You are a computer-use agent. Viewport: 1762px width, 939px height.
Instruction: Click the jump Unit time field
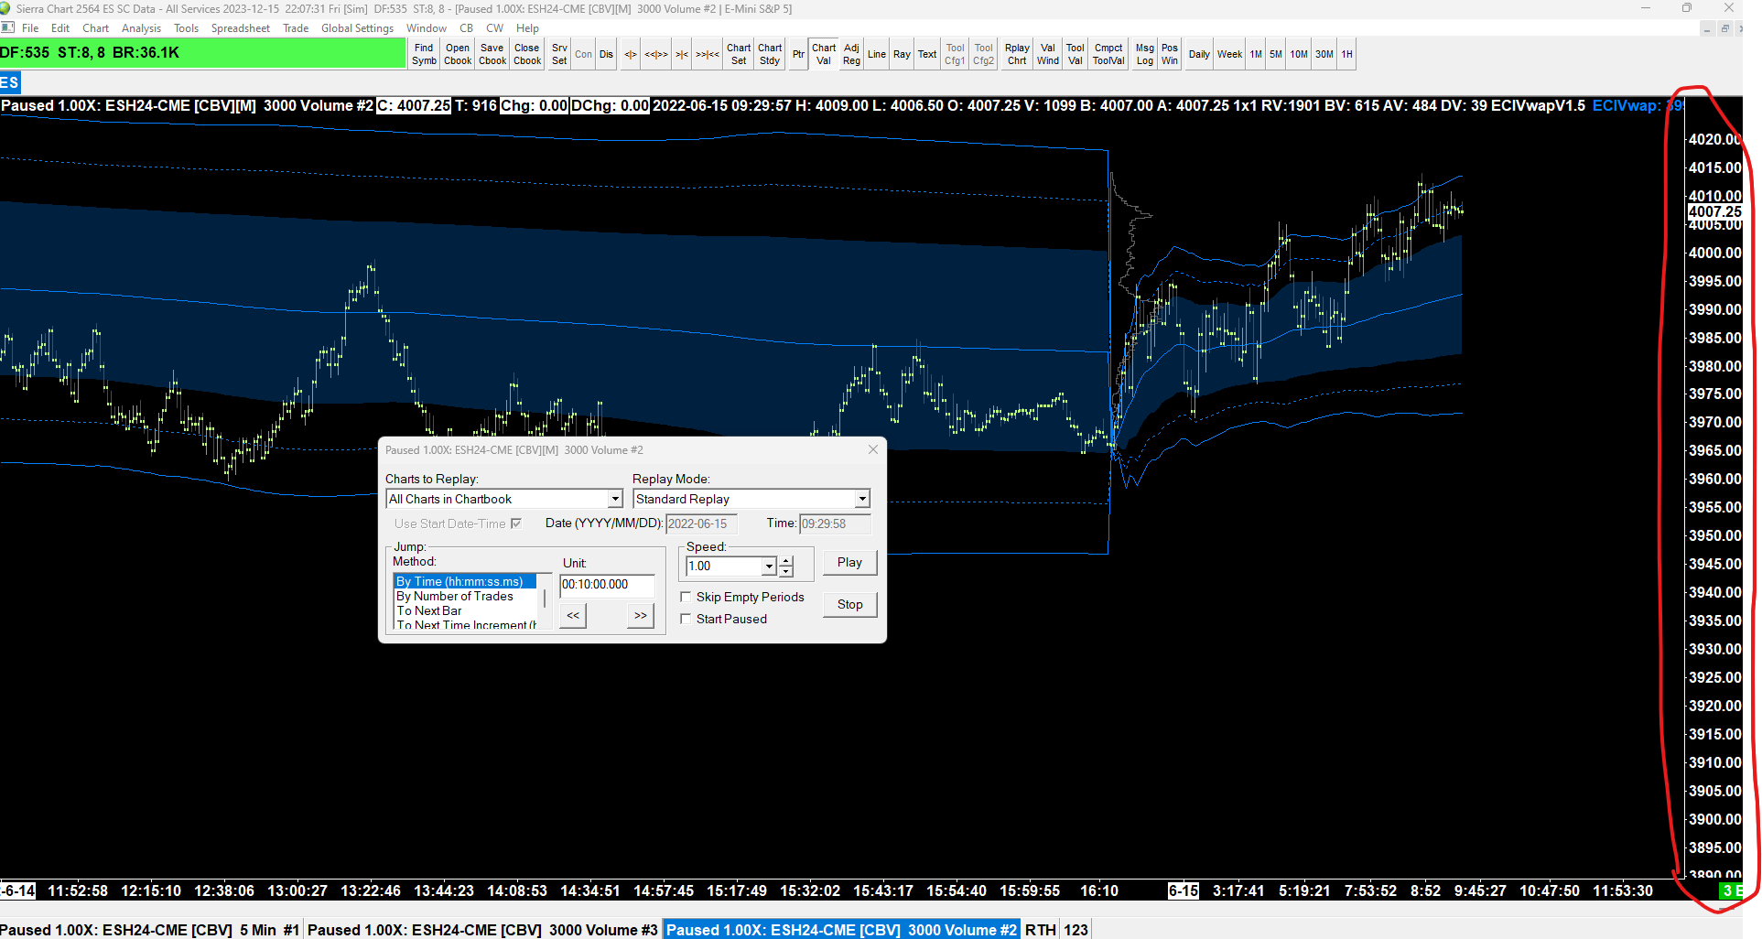(x=607, y=585)
